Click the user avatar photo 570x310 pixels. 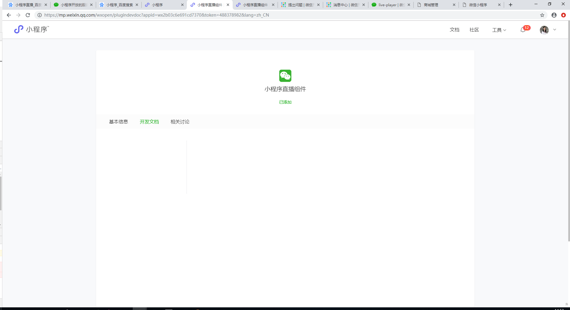(544, 30)
